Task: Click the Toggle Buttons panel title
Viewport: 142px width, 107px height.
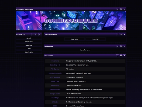Action: (51, 34)
